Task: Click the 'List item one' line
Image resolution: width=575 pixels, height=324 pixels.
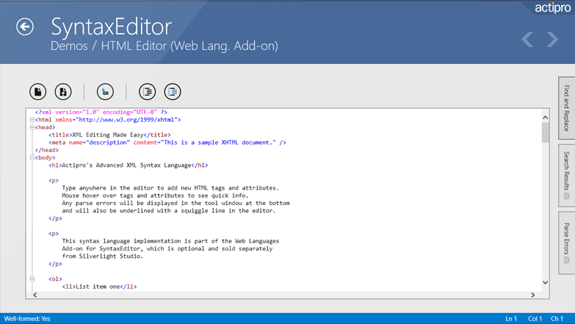Action: [99, 287]
